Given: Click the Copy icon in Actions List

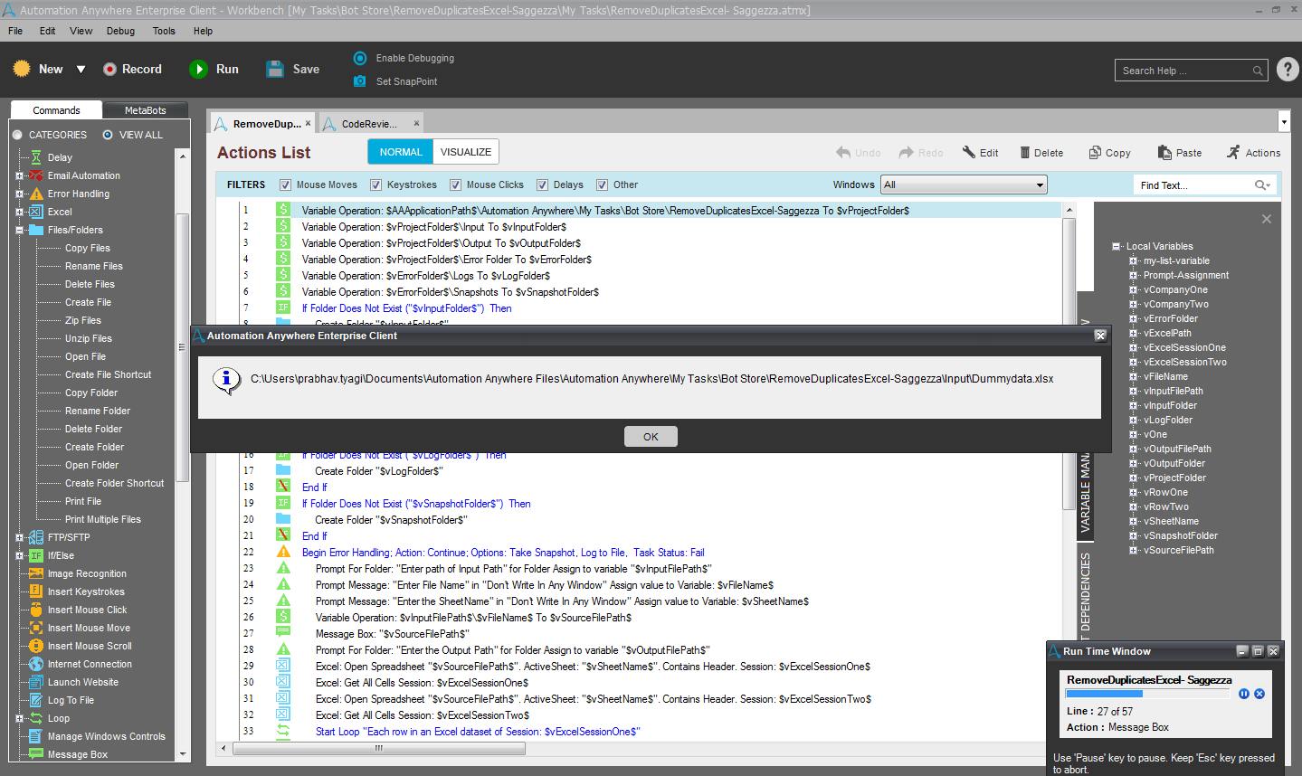Looking at the screenshot, I should coord(1095,153).
